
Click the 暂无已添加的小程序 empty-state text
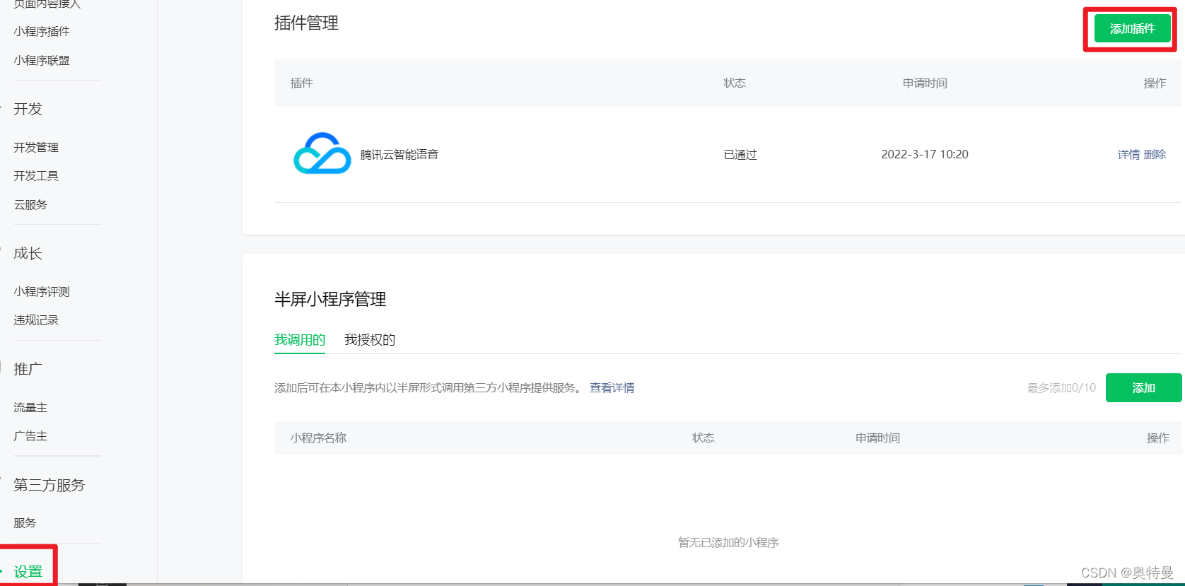[x=728, y=542]
